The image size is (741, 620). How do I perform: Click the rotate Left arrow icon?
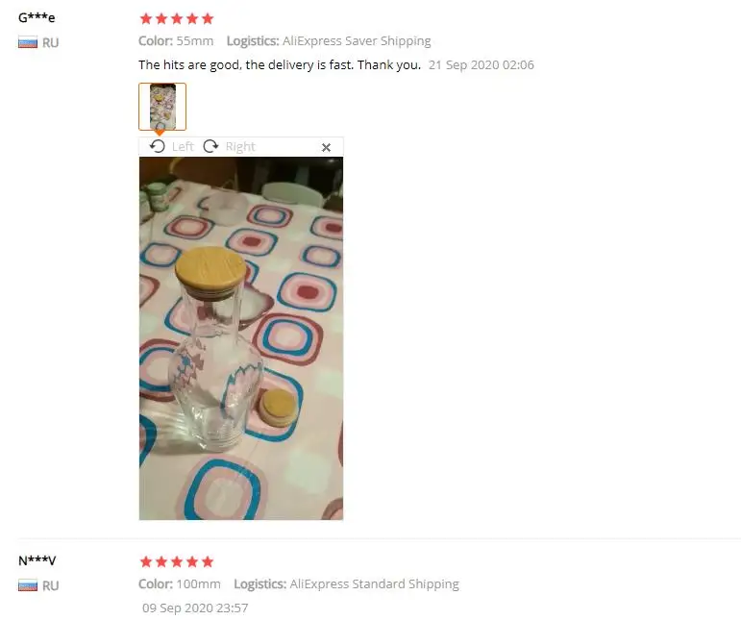(157, 146)
